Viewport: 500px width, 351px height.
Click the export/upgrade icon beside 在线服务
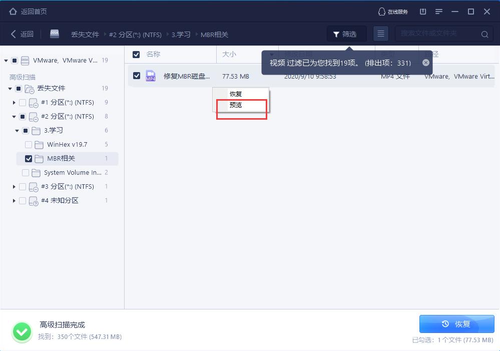pos(422,11)
